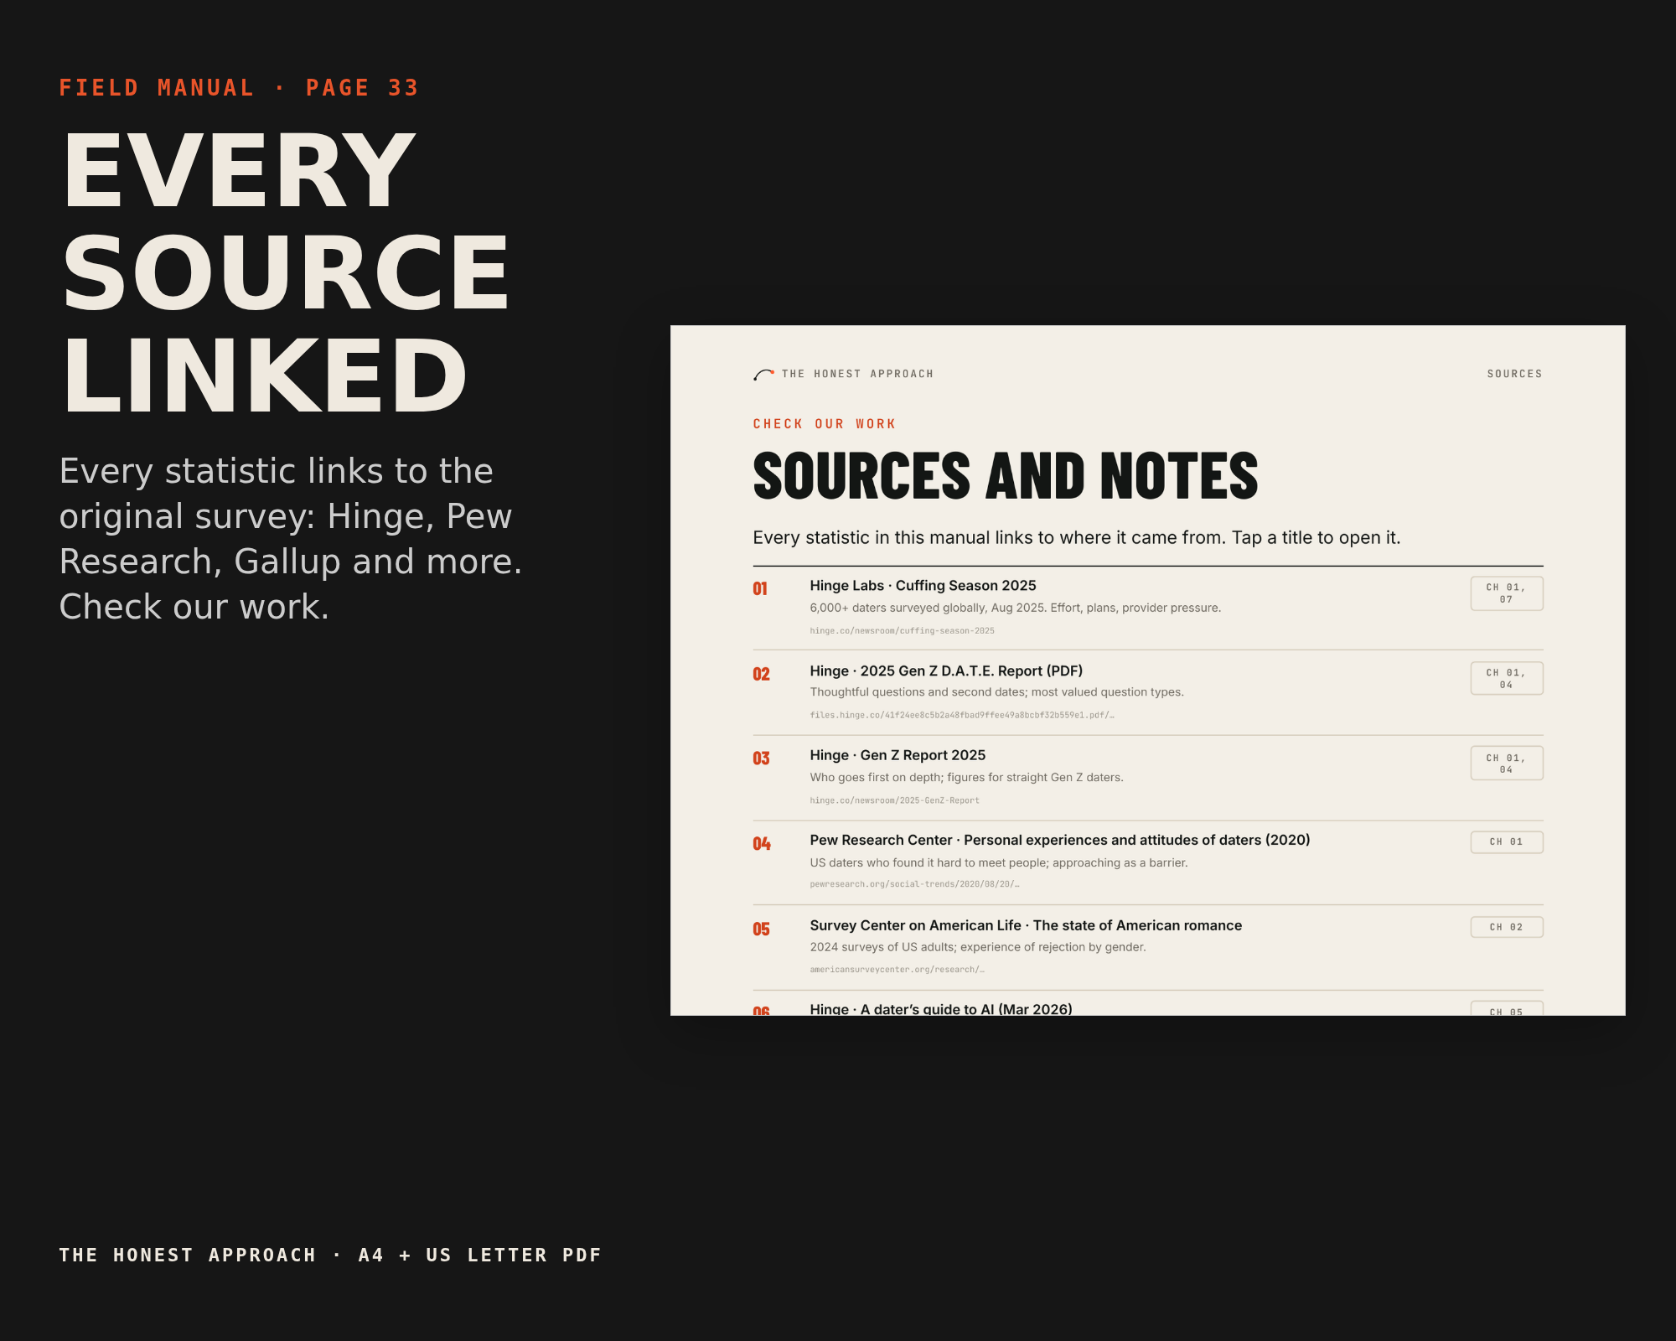
Task: Click the CH 01, 07 chapter badge
Action: click(1507, 593)
